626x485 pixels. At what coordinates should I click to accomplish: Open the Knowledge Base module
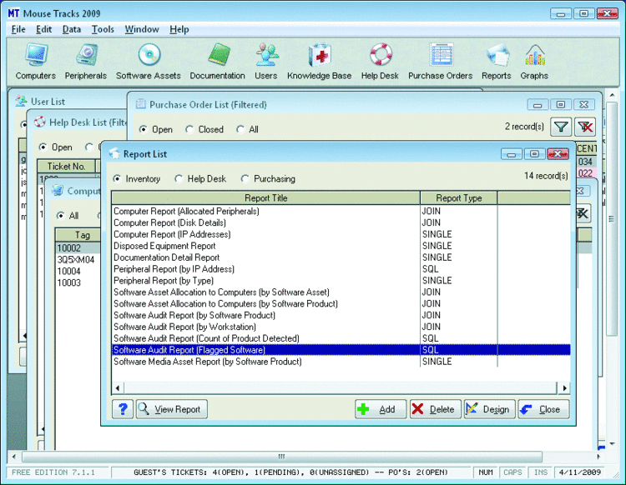click(x=319, y=62)
